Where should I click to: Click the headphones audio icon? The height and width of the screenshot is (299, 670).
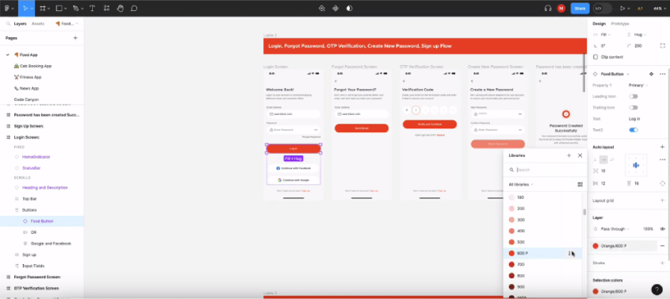[x=548, y=8]
